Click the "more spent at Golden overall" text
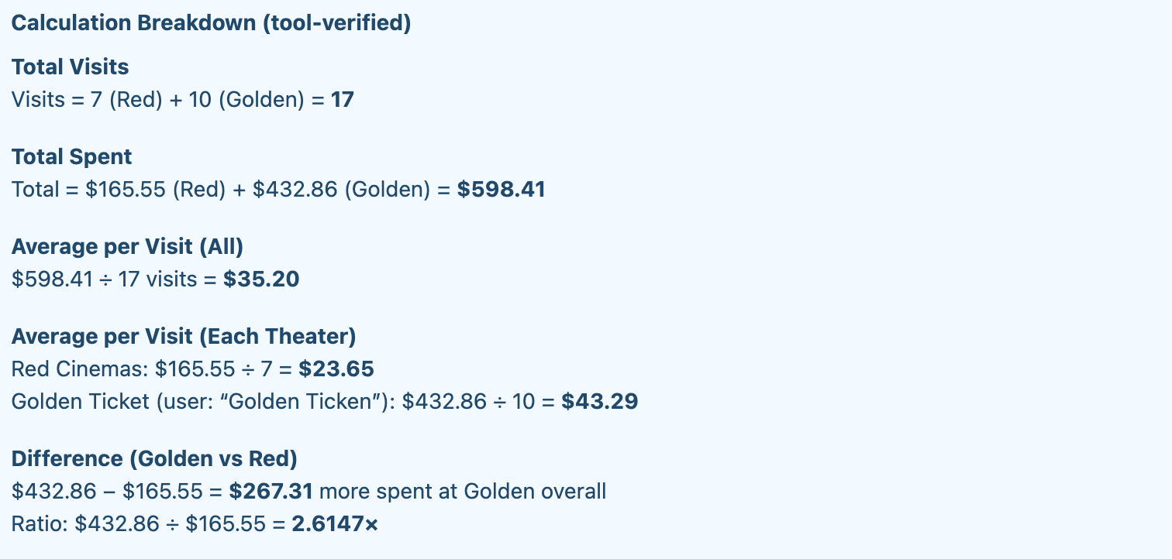This screenshot has height=559, width=1172. tap(463, 492)
